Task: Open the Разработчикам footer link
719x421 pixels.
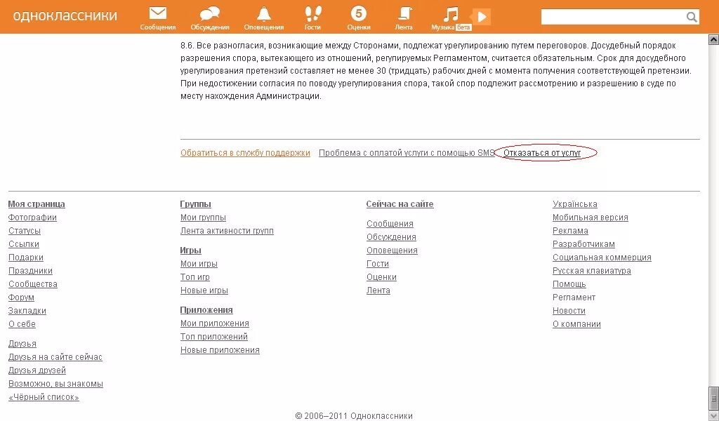Action: click(583, 243)
